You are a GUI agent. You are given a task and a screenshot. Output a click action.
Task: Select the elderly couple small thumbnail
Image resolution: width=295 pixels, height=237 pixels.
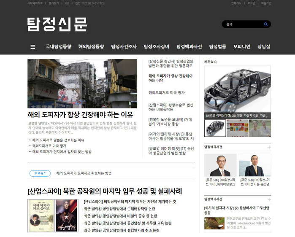260,128
